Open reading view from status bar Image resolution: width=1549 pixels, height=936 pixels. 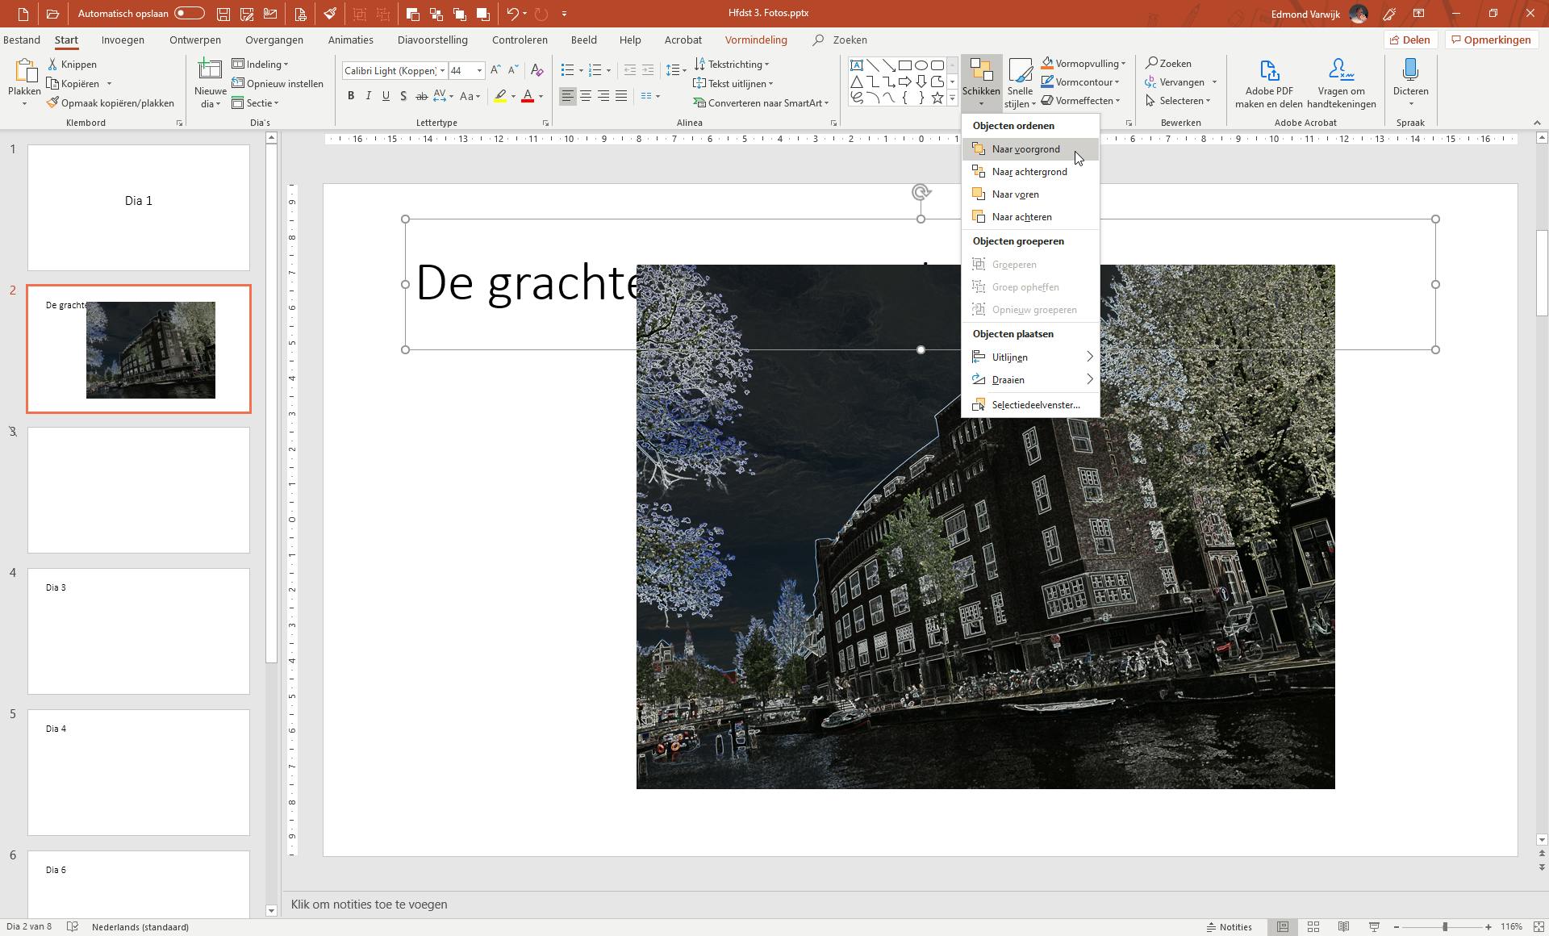point(1343,926)
